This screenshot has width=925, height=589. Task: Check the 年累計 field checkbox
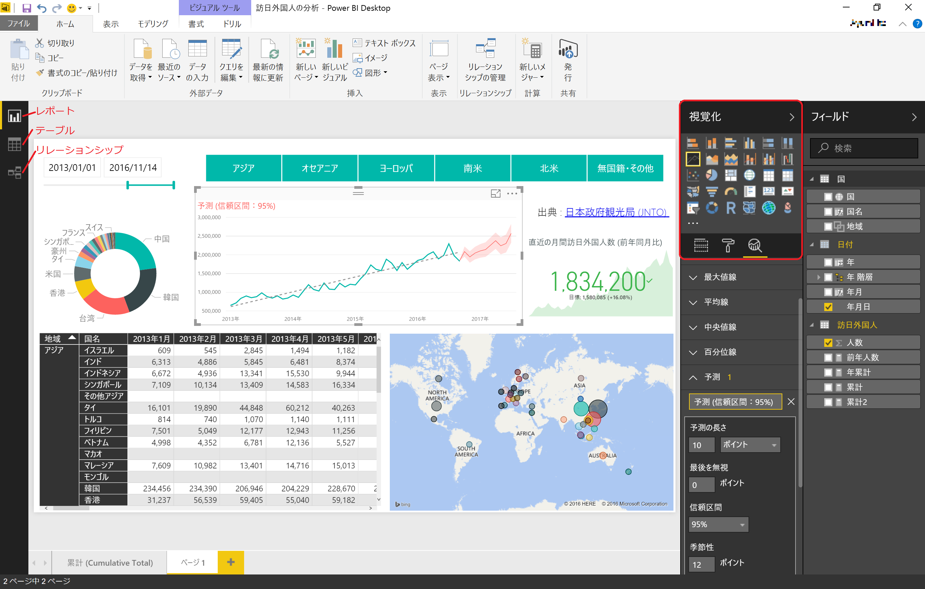click(828, 373)
